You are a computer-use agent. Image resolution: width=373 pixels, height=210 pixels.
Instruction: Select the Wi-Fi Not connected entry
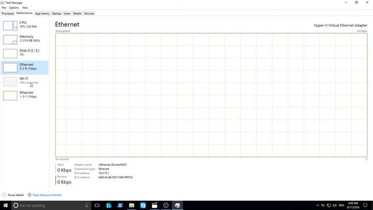pos(24,82)
